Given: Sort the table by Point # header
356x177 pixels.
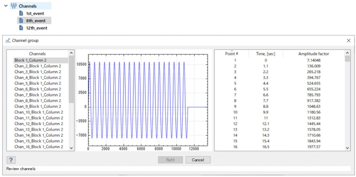Looking at the screenshot, I should click(x=232, y=54).
